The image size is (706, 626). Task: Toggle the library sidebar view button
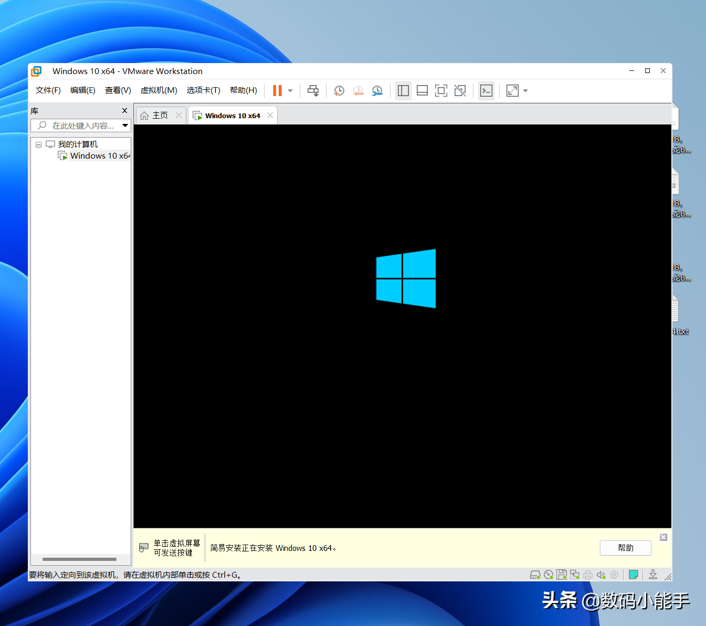[403, 91]
